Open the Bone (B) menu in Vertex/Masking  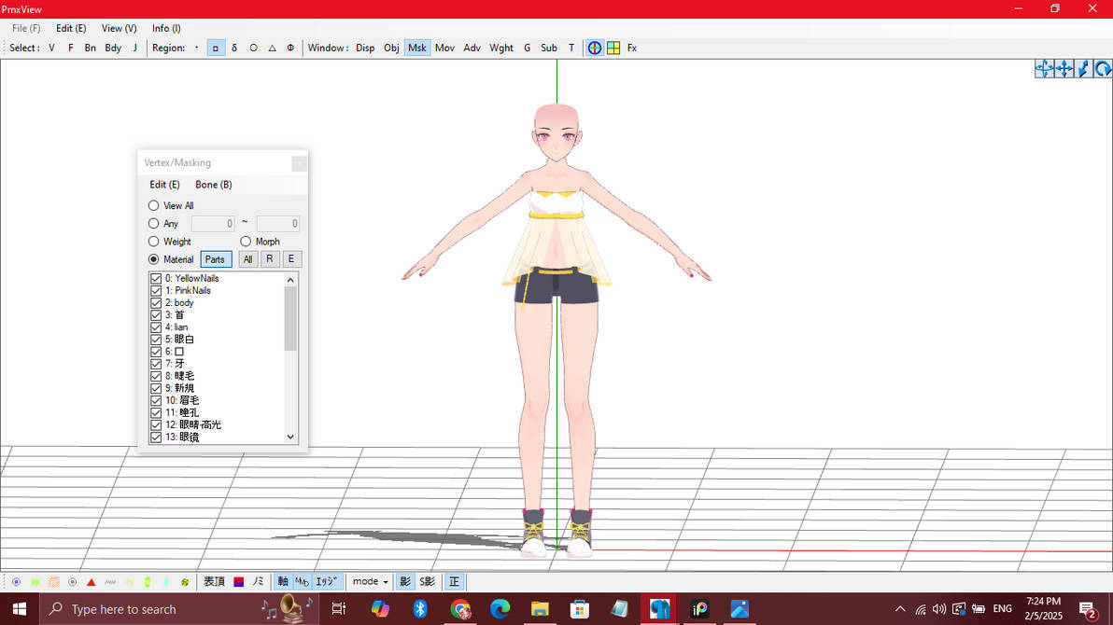click(x=214, y=185)
